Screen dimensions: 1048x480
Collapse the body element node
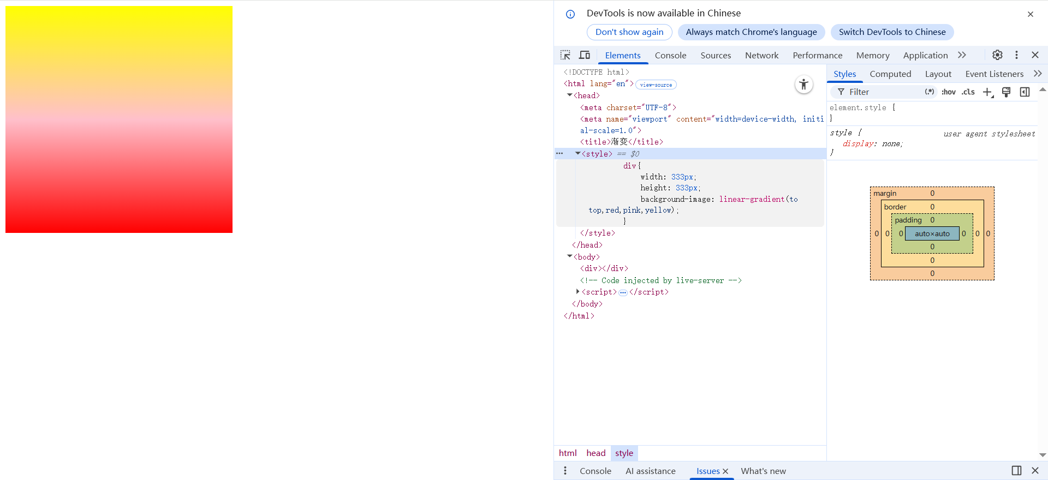(569, 257)
